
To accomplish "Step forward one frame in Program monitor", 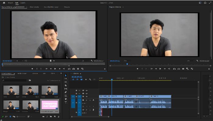I will tap(165, 69).
